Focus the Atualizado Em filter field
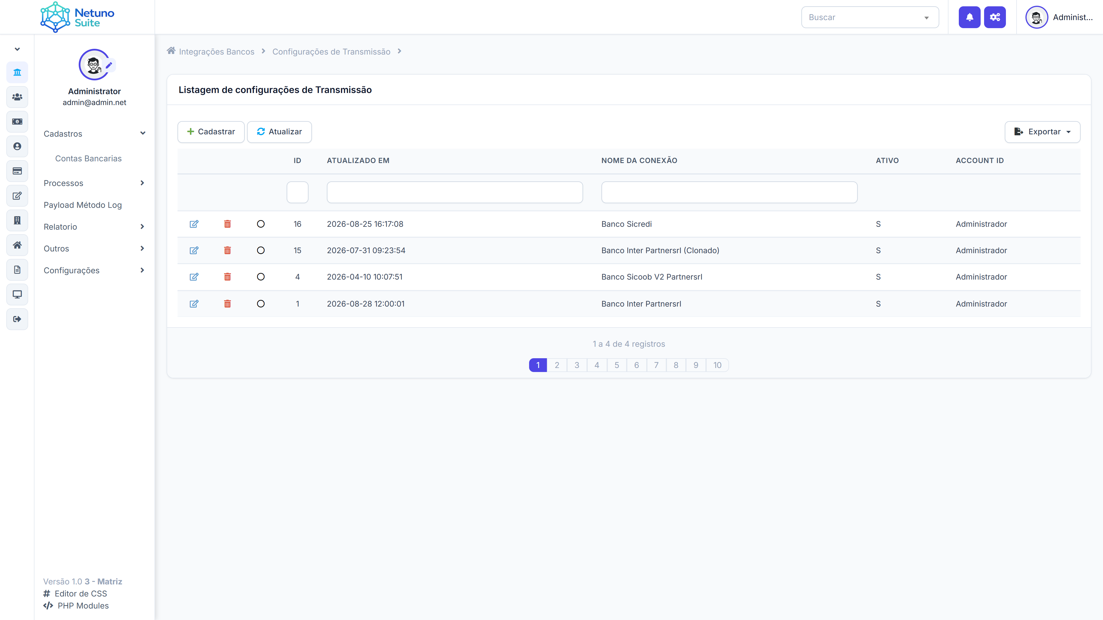 pyautogui.click(x=455, y=192)
